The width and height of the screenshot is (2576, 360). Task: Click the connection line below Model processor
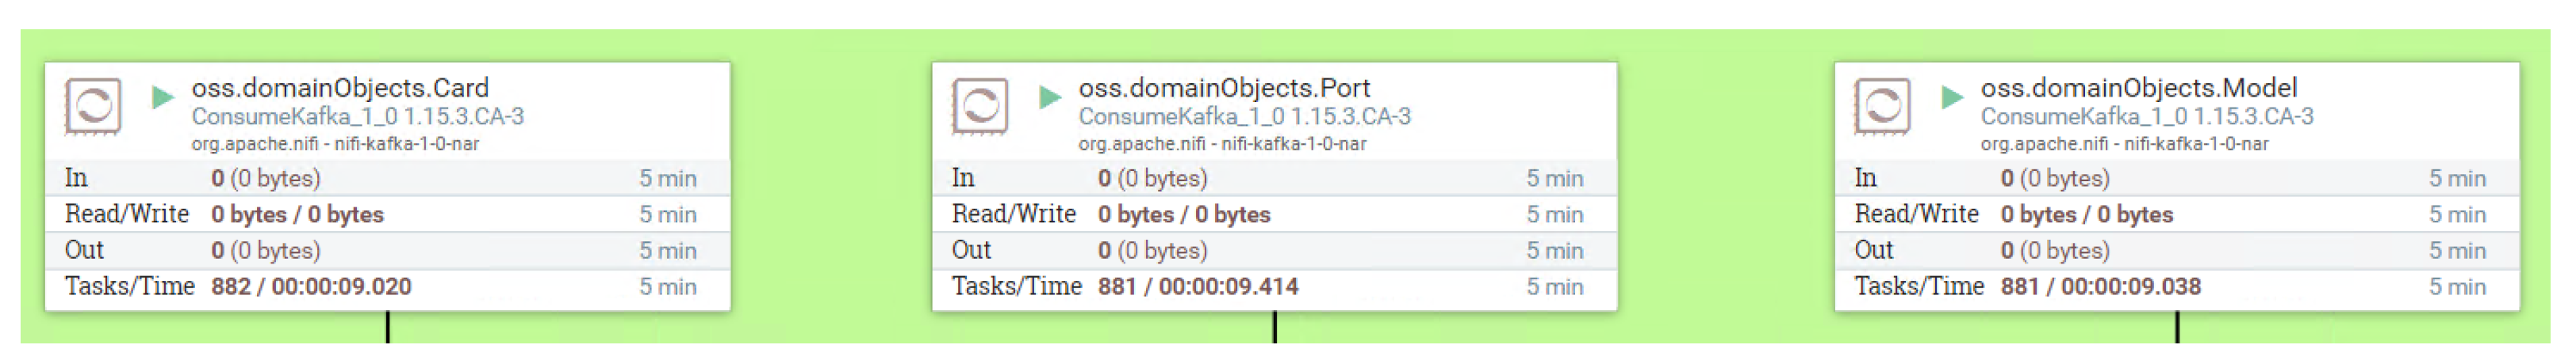pyautogui.click(x=2177, y=328)
